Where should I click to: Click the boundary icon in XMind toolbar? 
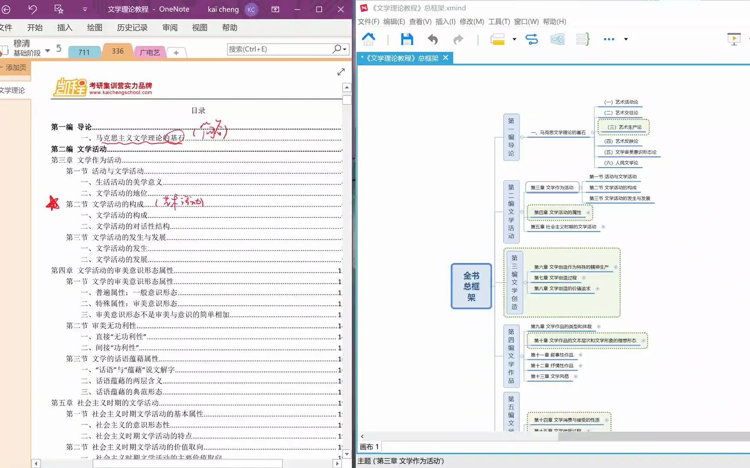pos(557,39)
